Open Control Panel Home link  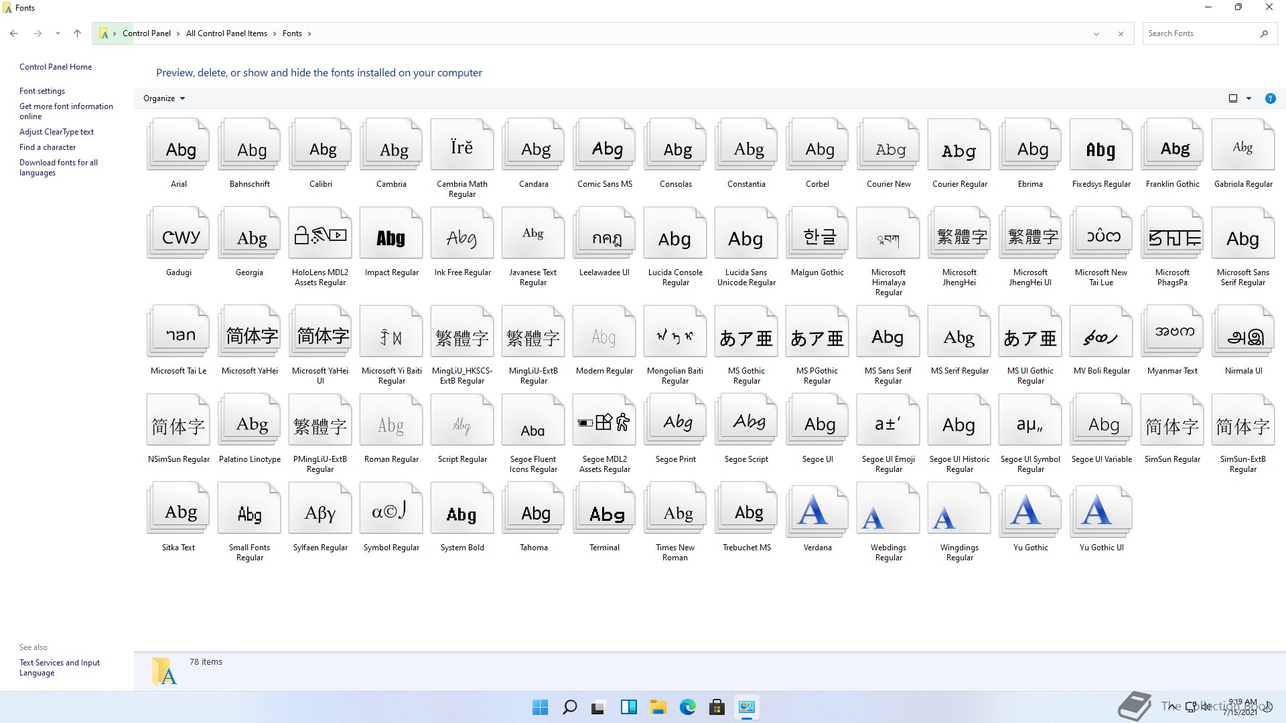[56, 67]
